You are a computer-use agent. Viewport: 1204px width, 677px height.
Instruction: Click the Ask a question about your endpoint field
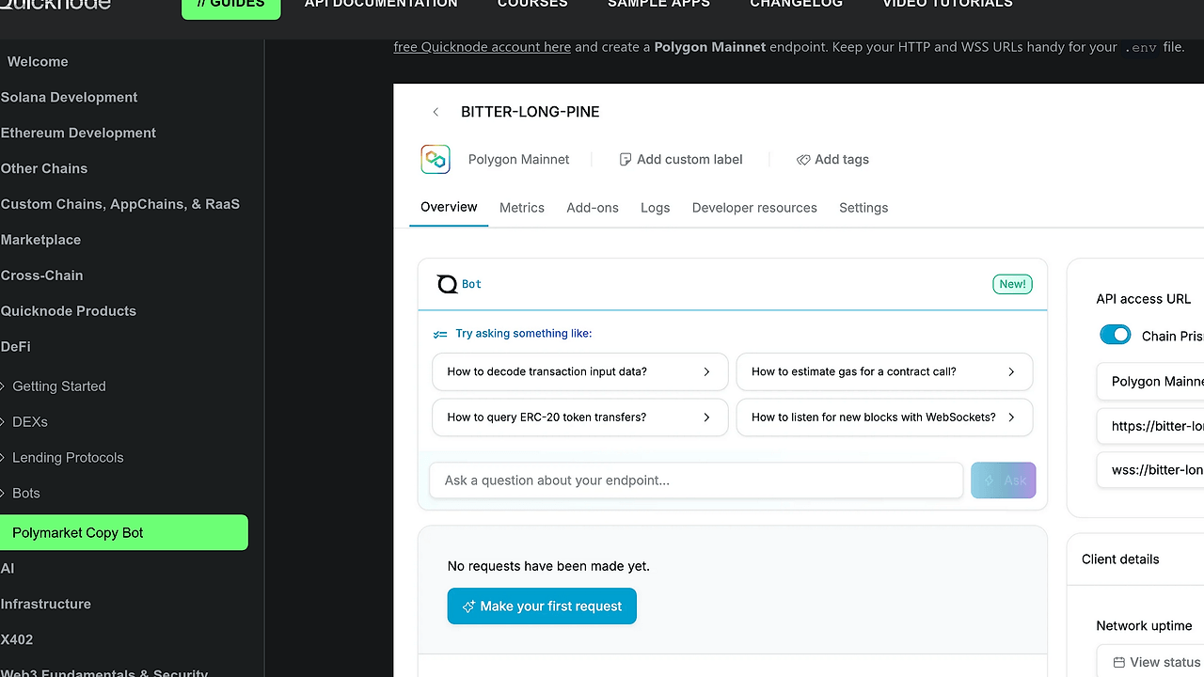point(696,480)
